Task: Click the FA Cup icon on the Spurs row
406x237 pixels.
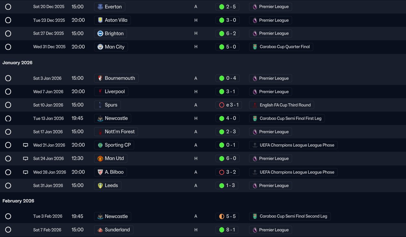Action: coord(255,105)
